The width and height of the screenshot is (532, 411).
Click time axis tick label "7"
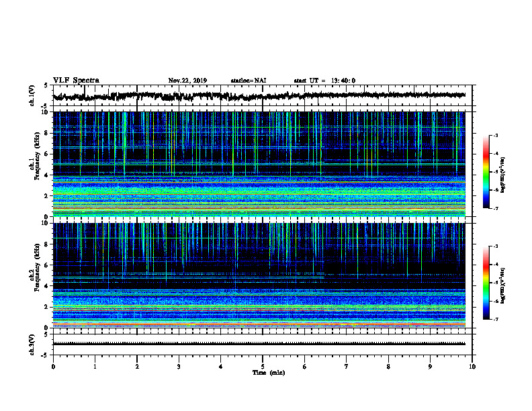tap(347, 367)
